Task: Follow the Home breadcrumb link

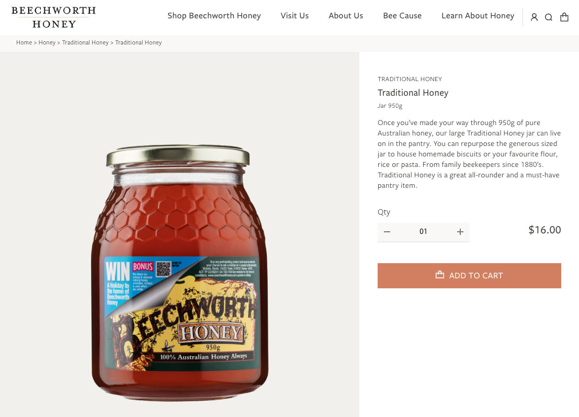Action: (x=24, y=42)
